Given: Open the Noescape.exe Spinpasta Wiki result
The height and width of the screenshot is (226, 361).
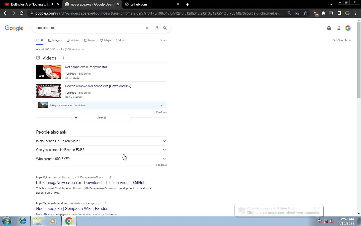Looking at the screenshot, I should tap(73, 208).
